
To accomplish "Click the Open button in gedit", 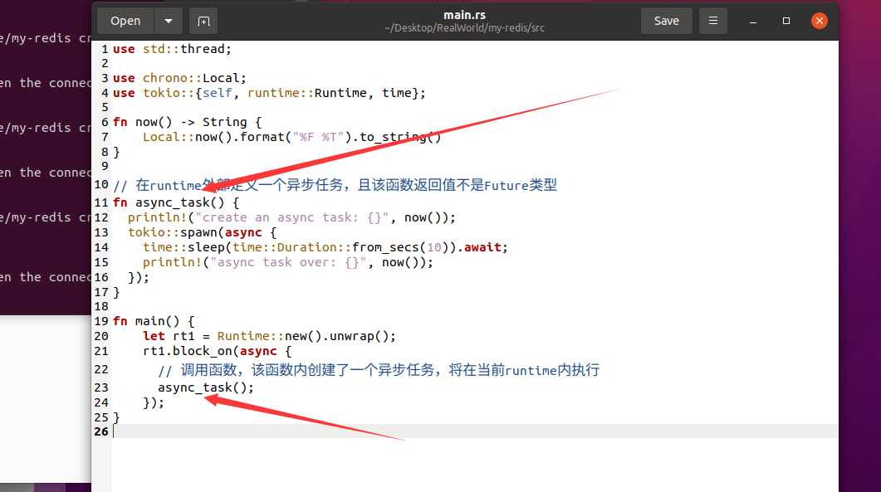I will 125,21.
